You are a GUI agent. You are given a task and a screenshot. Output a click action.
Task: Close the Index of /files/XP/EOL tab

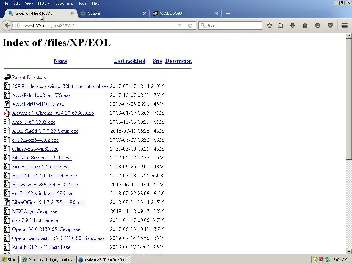click(72, 13)
